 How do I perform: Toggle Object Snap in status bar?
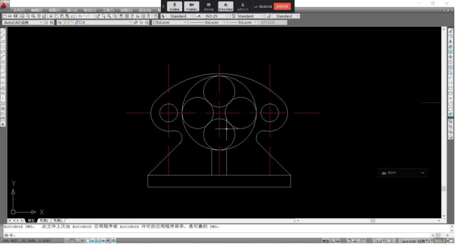pyautogui.click(x=88, y=241)
